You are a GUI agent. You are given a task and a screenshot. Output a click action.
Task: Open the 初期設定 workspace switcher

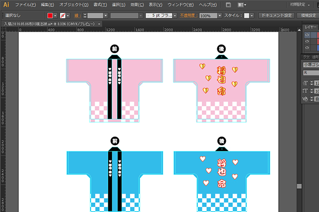point(300,4)
